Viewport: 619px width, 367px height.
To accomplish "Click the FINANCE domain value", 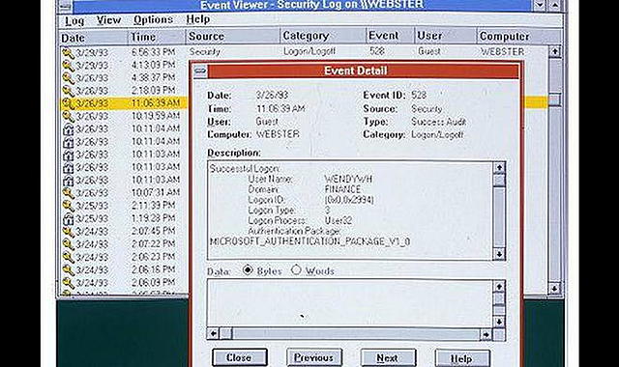I will click(342, 189).
